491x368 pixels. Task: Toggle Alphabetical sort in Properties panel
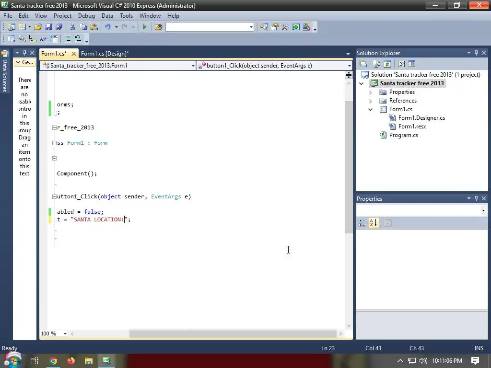point(373,223)
